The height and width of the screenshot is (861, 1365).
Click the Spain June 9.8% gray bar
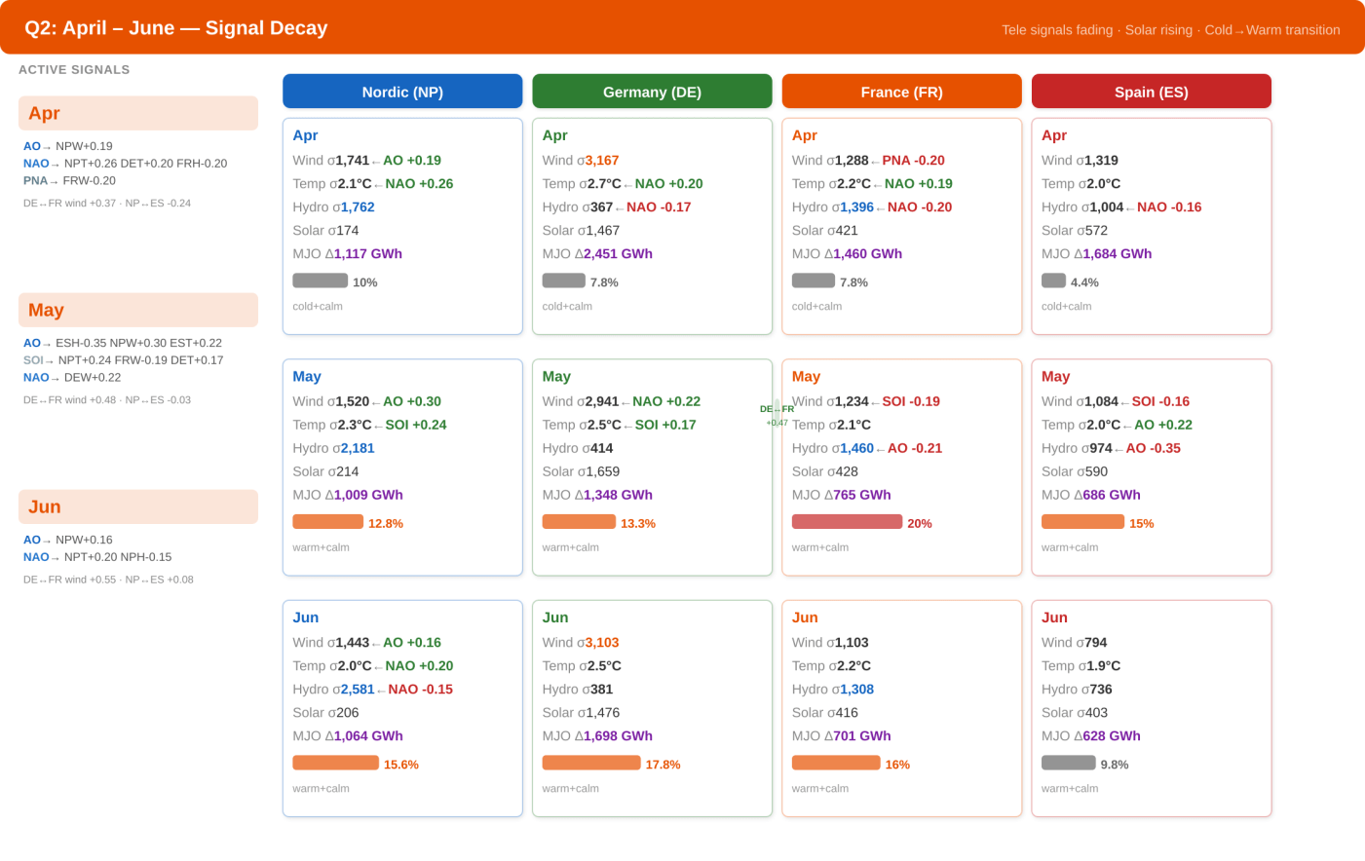point(1068,763)
